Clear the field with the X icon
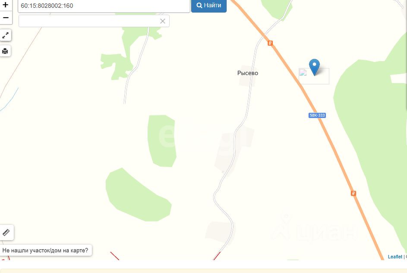Image resolution: width=407 pixels, height=273 pixels. coord(162,21)
